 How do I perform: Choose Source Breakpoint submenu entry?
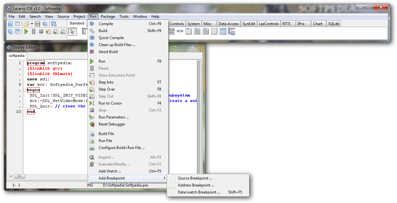tap(208, 178)
